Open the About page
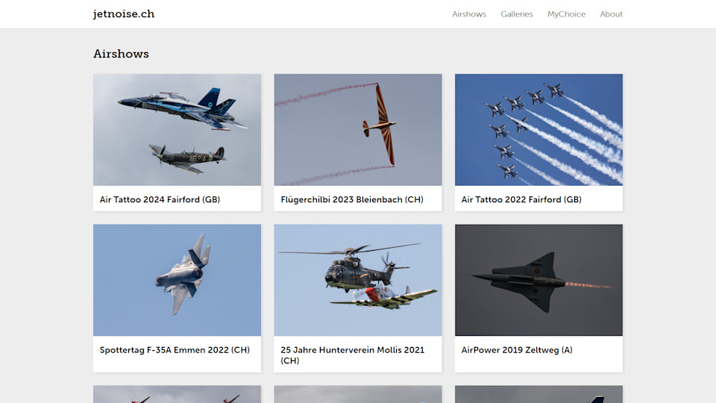This screenshot has width=716, height=403. click(611, 14)
